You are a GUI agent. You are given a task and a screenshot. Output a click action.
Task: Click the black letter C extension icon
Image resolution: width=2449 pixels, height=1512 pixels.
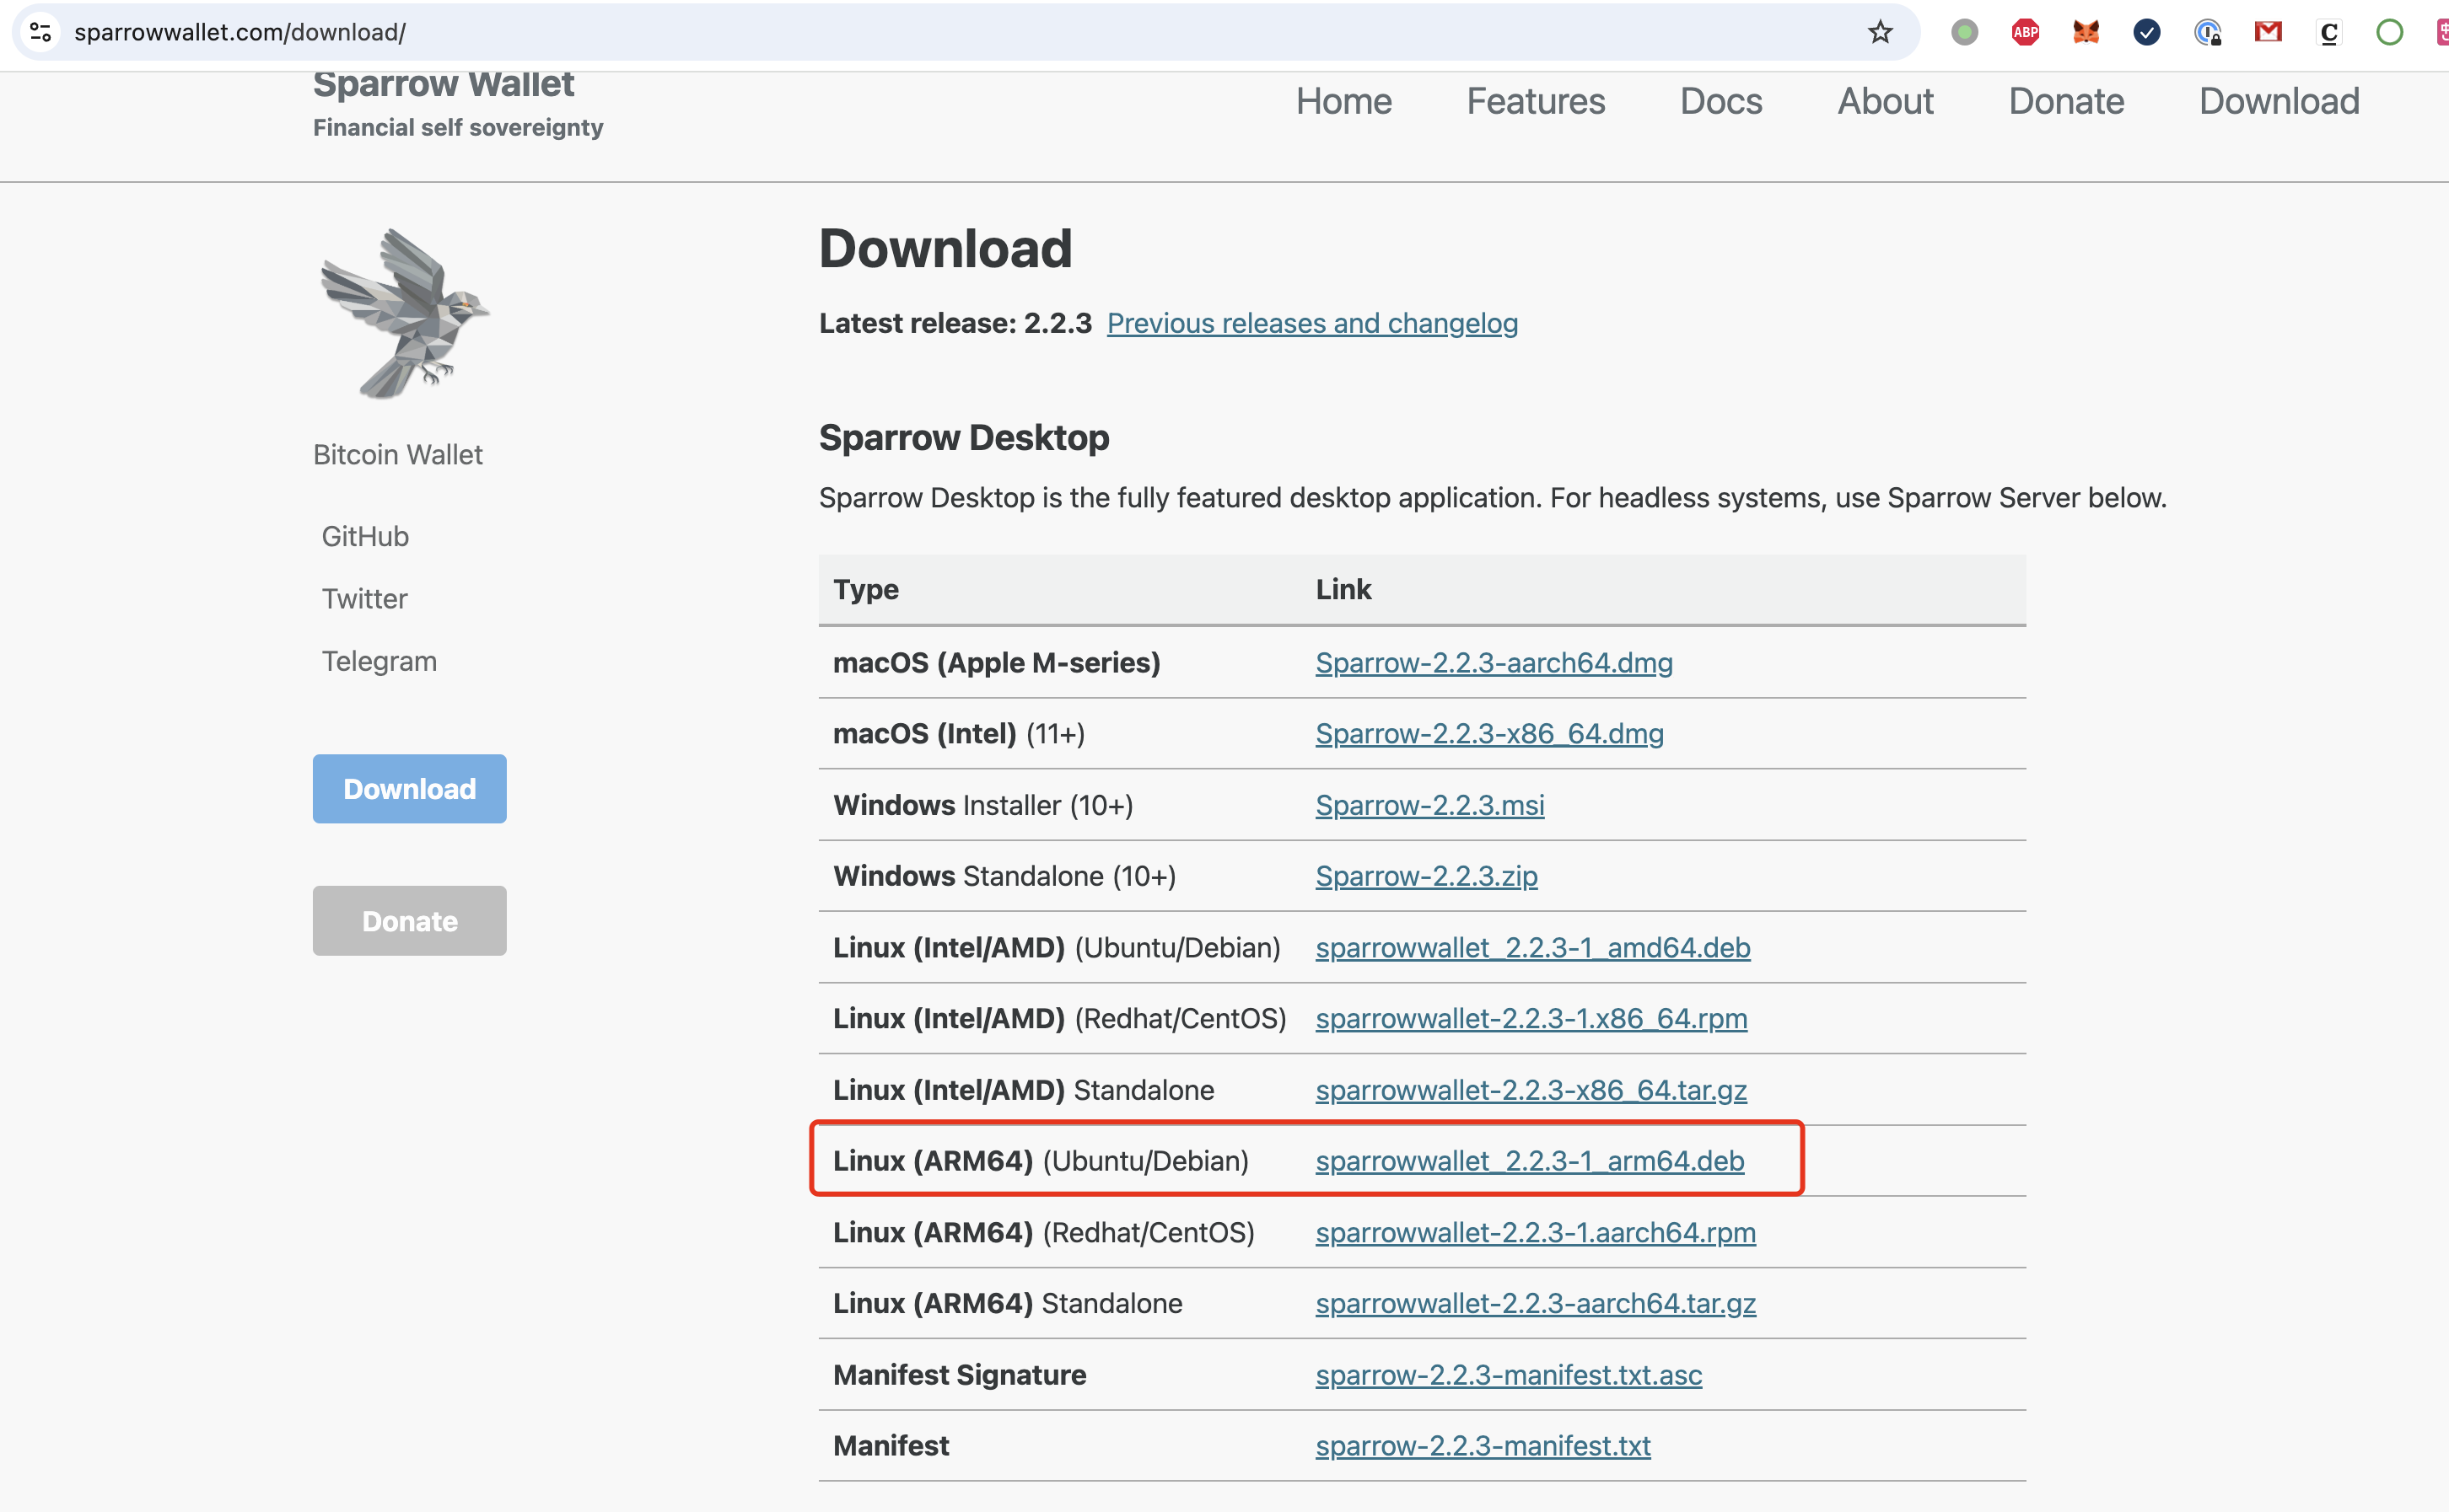tap(2329, 32)
